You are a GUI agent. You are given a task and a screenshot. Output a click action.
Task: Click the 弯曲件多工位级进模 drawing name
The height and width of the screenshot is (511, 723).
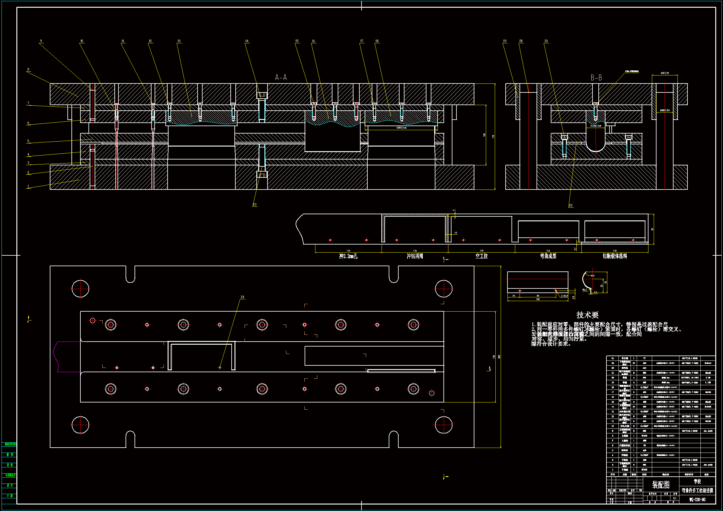pyautogui.click(x=697, y=491)
